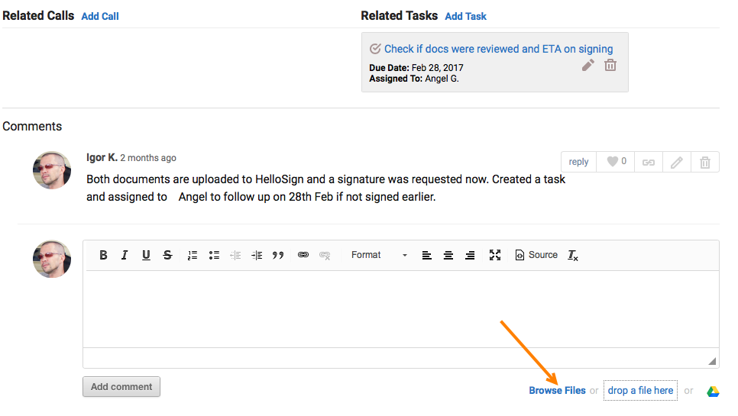Align text right
The image size is (738, 416).
click(470, 255)
